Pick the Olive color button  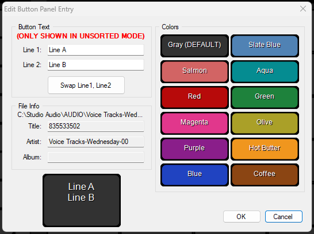pyautogui.click(x=265, y=123)
